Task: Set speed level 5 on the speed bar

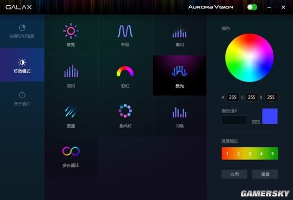Action: coord(272,154)
